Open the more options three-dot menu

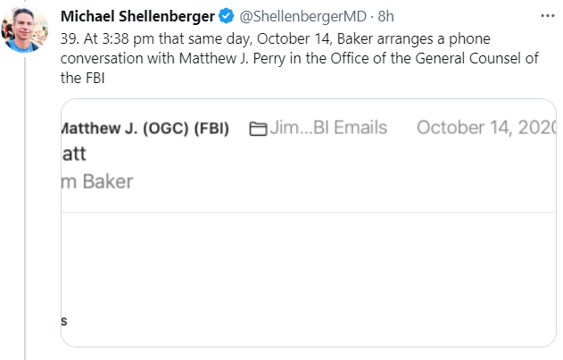(548, 16)
